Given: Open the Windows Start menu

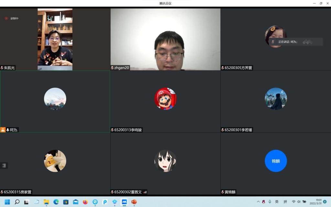Looking at the screenshot, I should (7, 202).
